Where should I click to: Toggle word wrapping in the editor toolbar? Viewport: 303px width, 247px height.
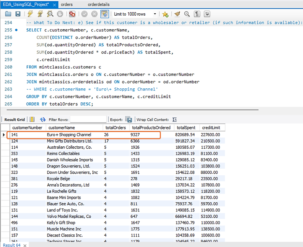pos(207,14)
